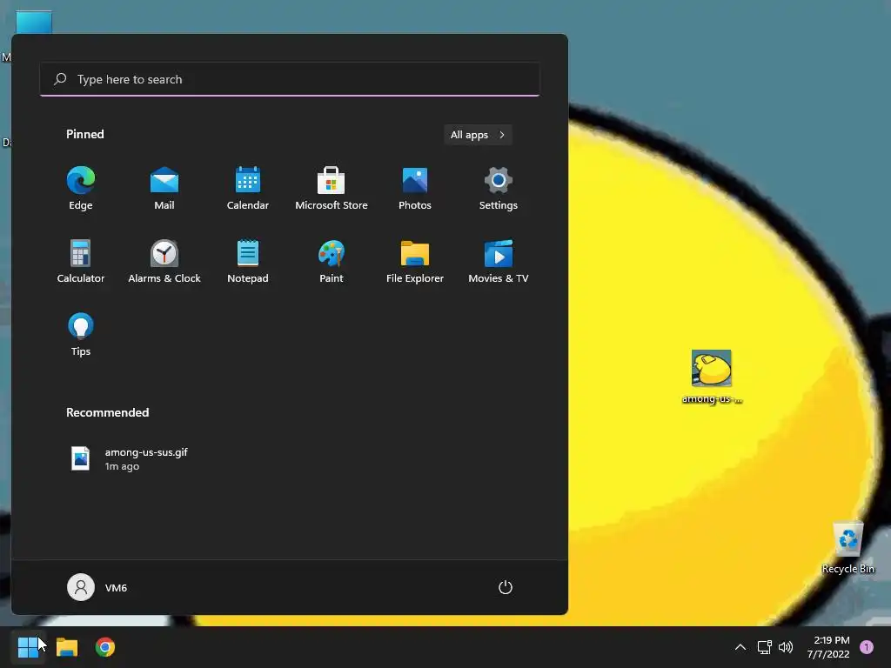Launch the Photos app
This screenshot has height=668, width=891.
(x=415, y=189)
